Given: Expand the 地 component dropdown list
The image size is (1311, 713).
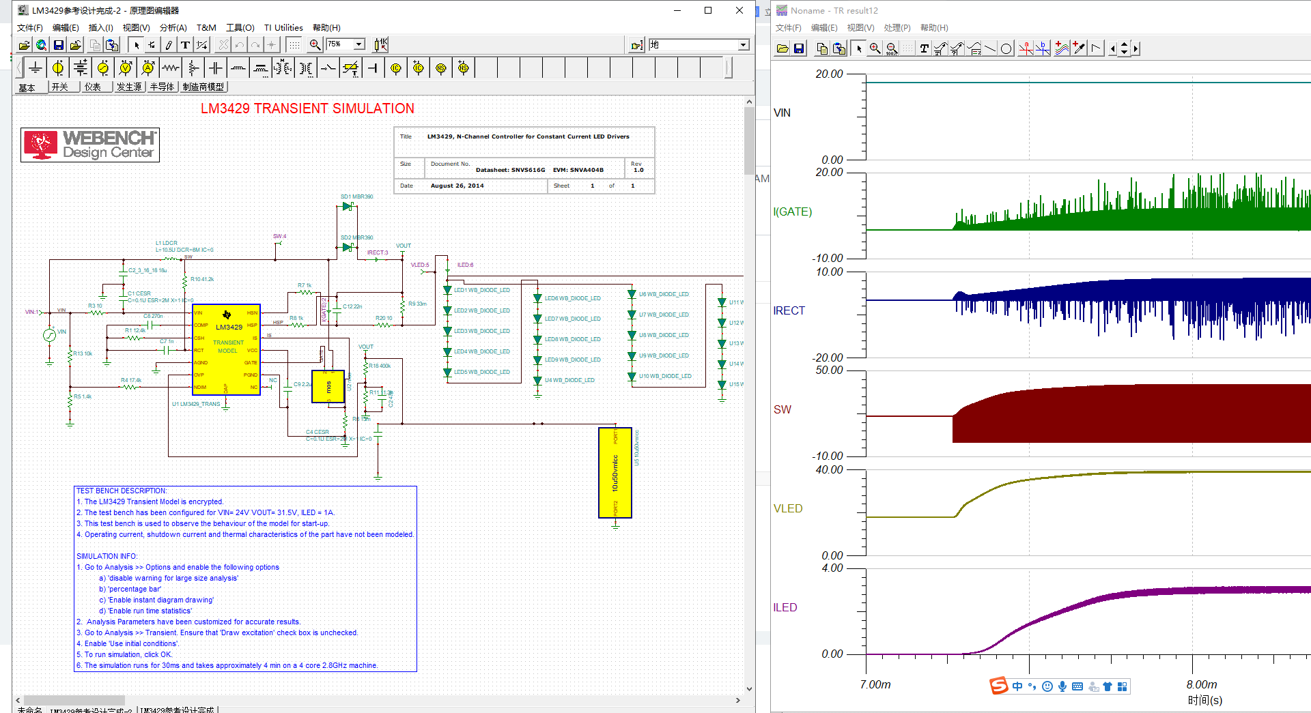Looking at the screenshot, I should click(x=743, y=45).
